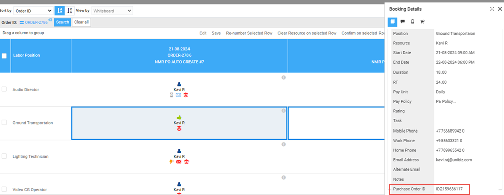Select the Ground Transportaion Kavi R booking cell

(x=179, y=123)
